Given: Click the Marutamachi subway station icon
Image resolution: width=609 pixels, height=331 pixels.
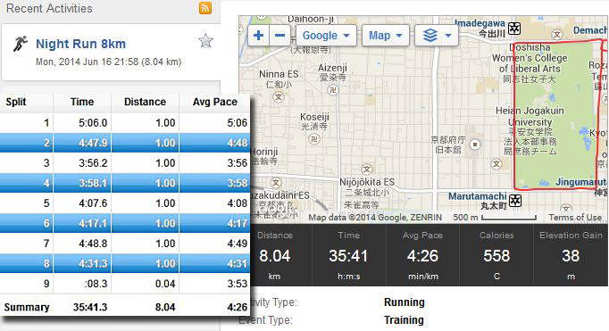Looking at the screenshot, I should (x=515, y=201).
